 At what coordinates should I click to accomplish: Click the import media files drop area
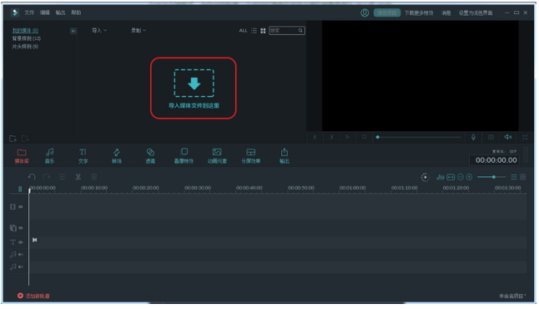pyautogui.click(x=194, y=88)
